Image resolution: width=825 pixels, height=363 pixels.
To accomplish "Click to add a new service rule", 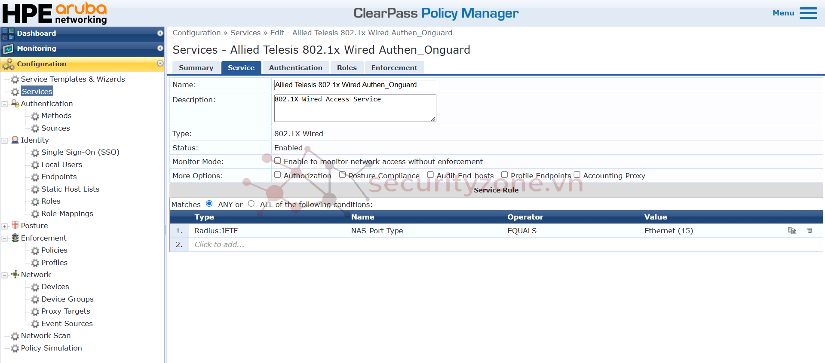I will (x=219, y=244).
